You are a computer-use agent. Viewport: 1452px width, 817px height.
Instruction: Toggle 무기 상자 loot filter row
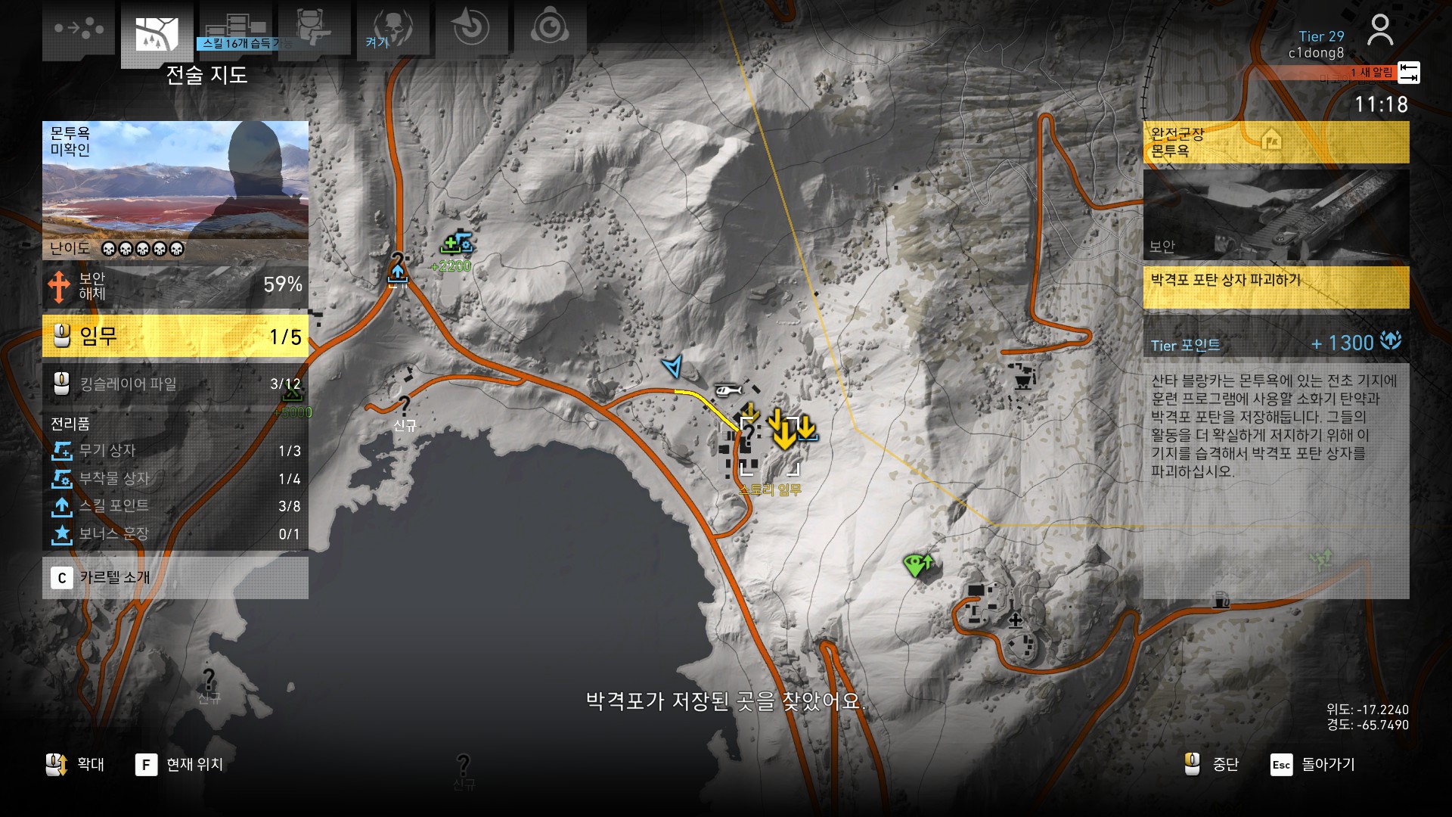(175, 451)
